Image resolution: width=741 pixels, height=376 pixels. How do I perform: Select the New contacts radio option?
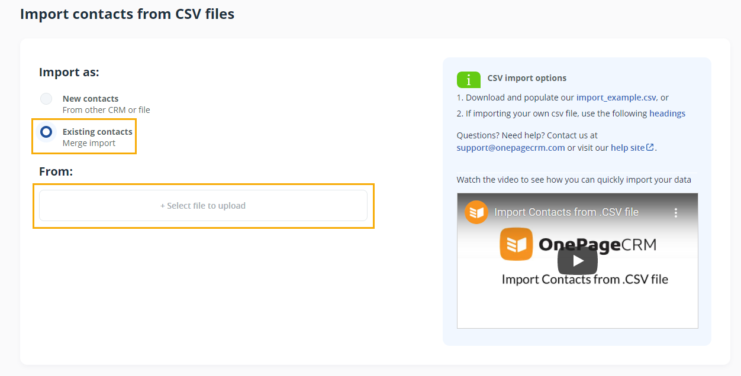[46, 99]
